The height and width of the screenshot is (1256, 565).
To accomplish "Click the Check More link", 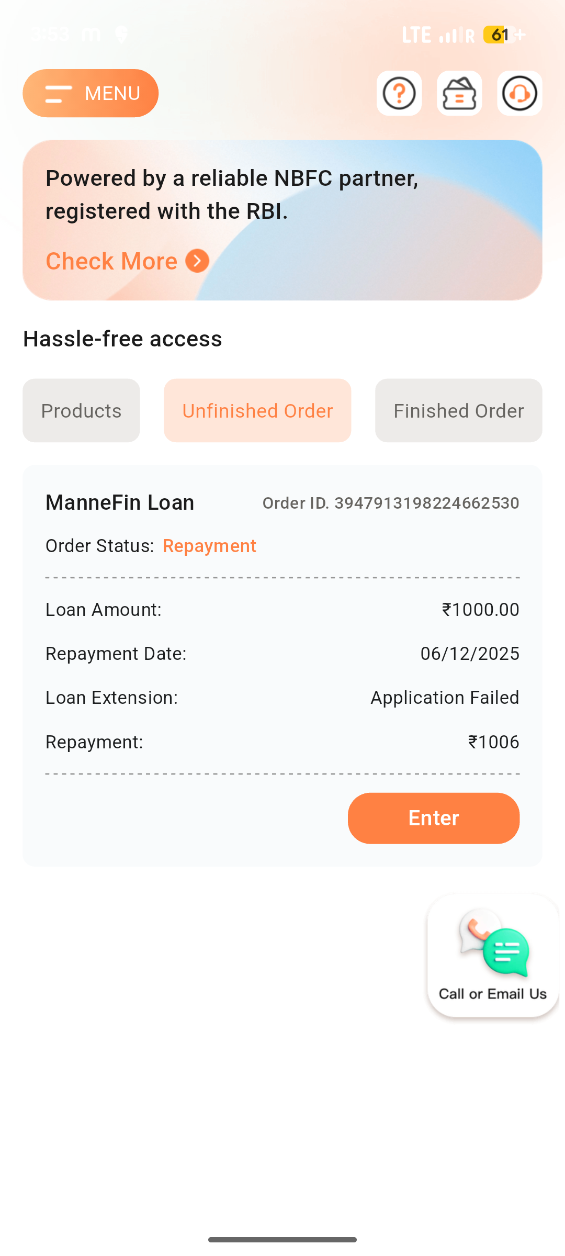I will [x=111, y=261].
